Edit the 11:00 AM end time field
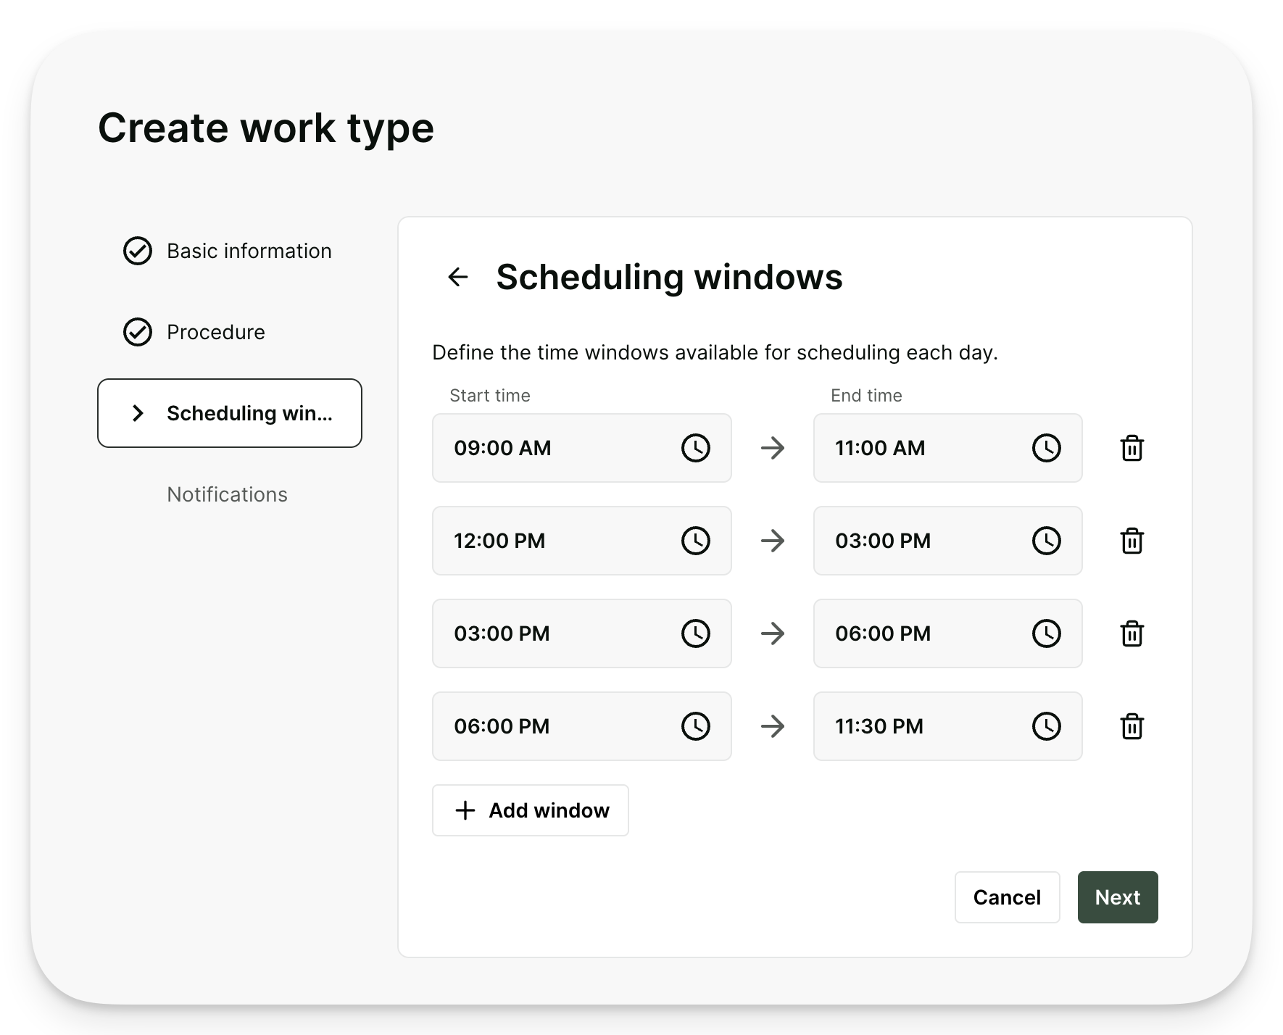The height and width of the screenshot is (1035, 1283). [948, 448]
